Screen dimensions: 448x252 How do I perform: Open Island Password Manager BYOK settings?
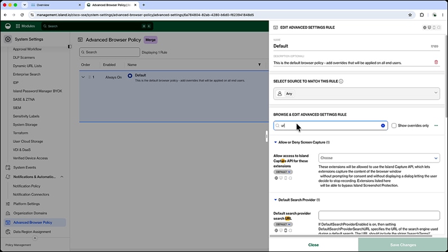[x=37, y=91]
